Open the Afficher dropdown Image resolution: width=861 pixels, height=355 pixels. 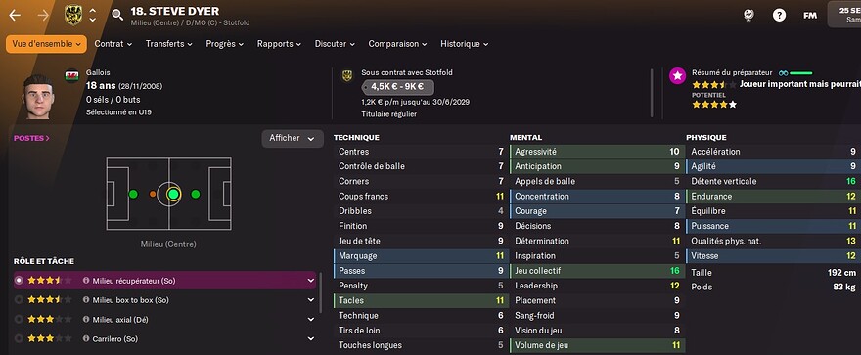coord(293,138)
